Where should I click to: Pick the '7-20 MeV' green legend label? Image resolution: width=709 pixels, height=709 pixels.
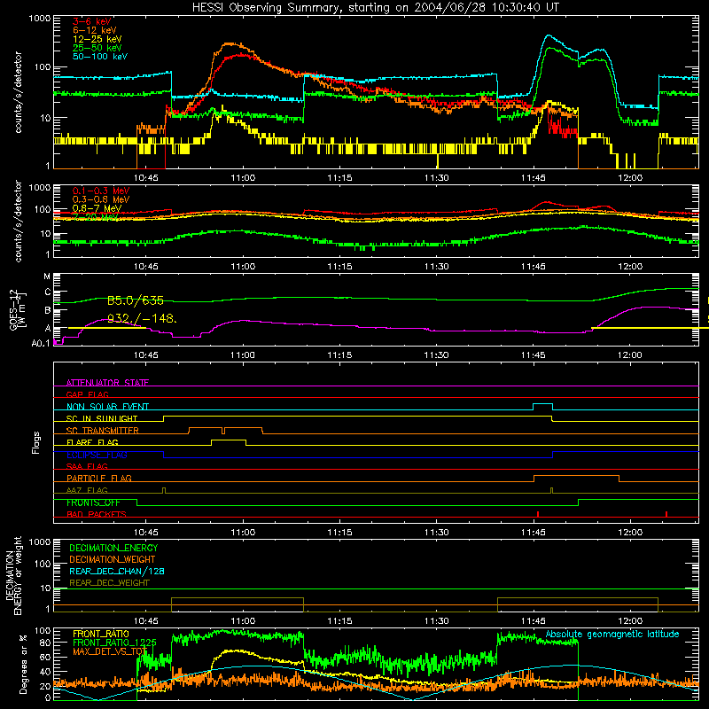click(x=96, y=217)
